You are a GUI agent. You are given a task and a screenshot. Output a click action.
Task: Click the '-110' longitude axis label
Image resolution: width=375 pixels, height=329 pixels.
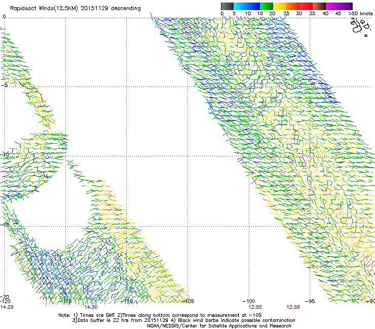(x=127, y=301)
